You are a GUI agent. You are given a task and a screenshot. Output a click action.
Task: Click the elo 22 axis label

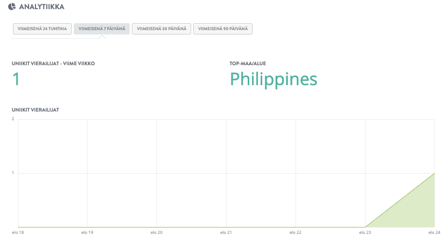295,233
